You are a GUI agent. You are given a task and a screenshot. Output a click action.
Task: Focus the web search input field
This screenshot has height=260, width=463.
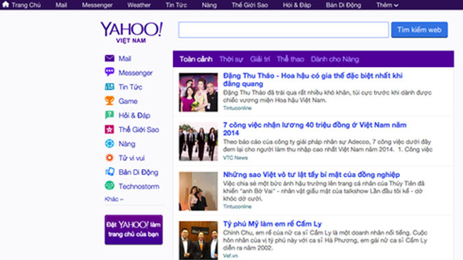(x=284, y=30)
